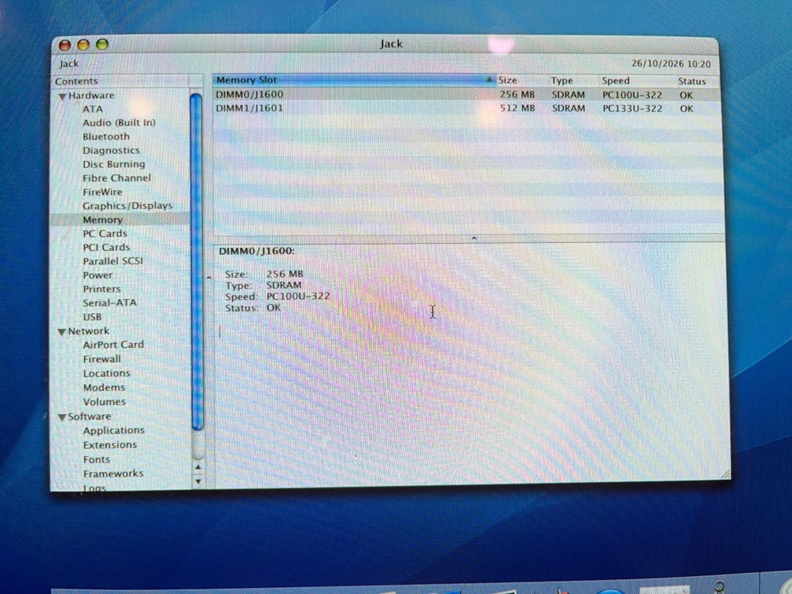Select Power in the Hardware list
Viewport: 792px width, 594px height.
[98, 275]
